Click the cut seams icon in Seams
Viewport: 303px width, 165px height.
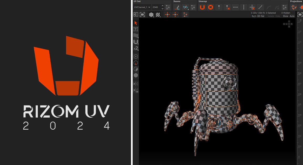(177, 7)
